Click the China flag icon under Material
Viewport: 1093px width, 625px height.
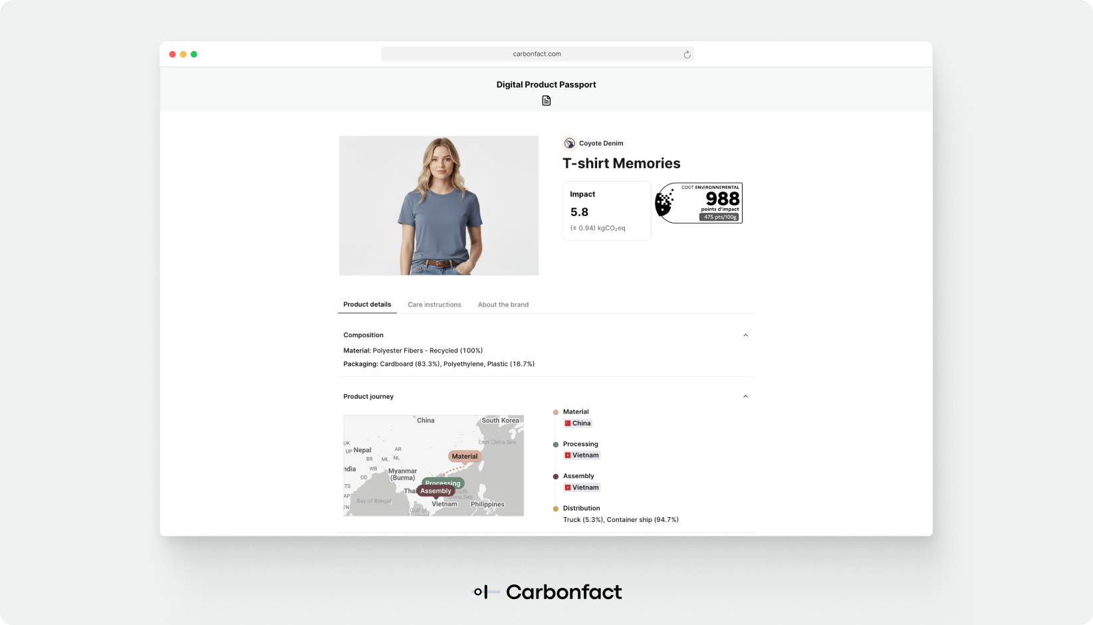coord(568,424)
